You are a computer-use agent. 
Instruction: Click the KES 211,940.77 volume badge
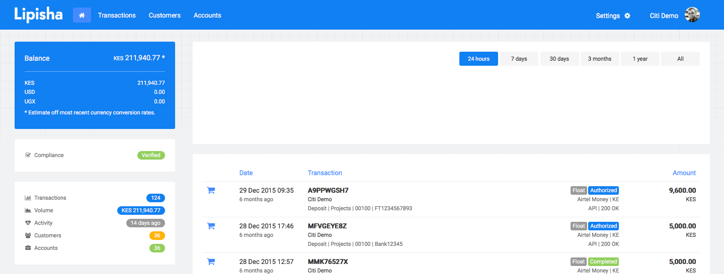[140, 210]
